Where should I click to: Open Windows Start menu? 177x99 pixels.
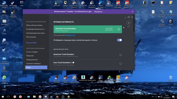[3, 97]
